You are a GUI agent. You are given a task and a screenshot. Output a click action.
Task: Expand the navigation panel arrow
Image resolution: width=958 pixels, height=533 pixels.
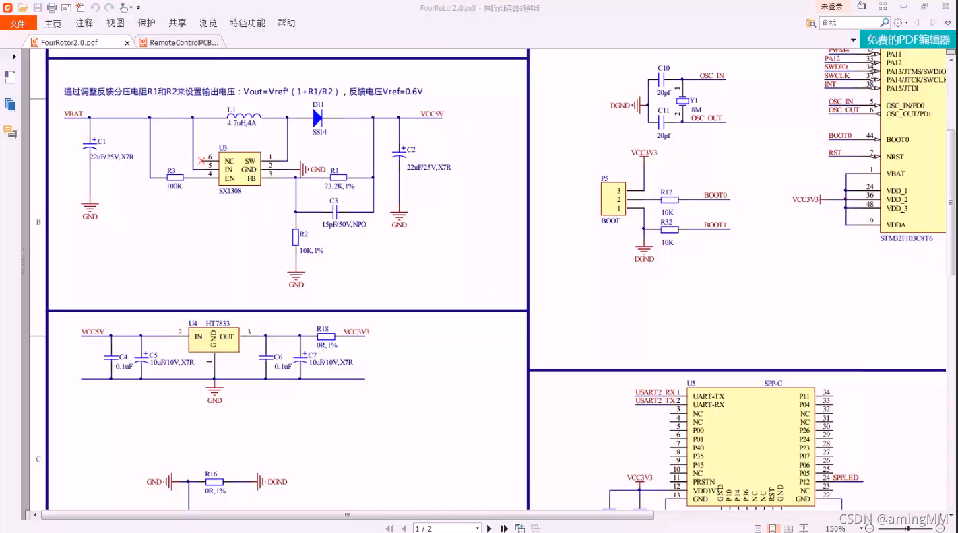14,57
